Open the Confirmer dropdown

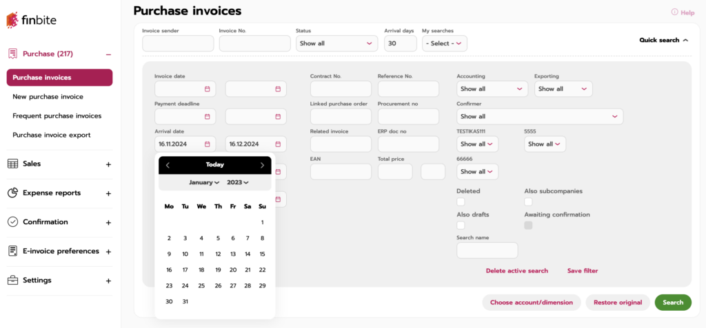pyautogui.click(x=539, y=117)
